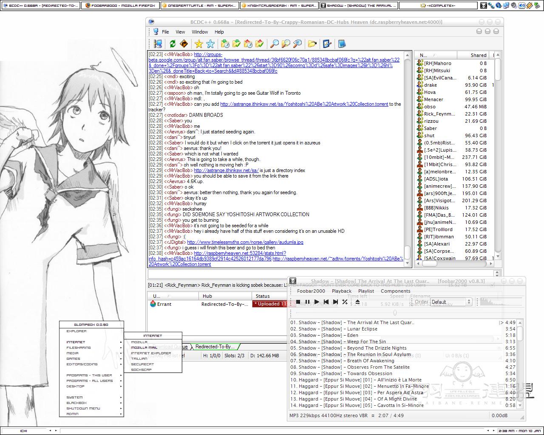Image resolution: width=544 pixels, height=435 pixels.
Task: Click the foobar2000 playlist scrollbar
Action: coord(520,364)
